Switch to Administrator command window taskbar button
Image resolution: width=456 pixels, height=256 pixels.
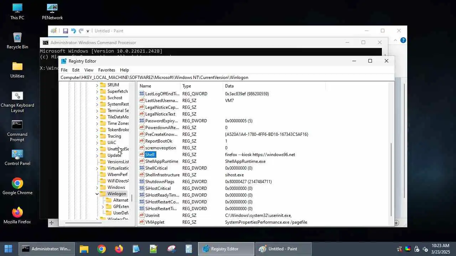click(47, 249)
